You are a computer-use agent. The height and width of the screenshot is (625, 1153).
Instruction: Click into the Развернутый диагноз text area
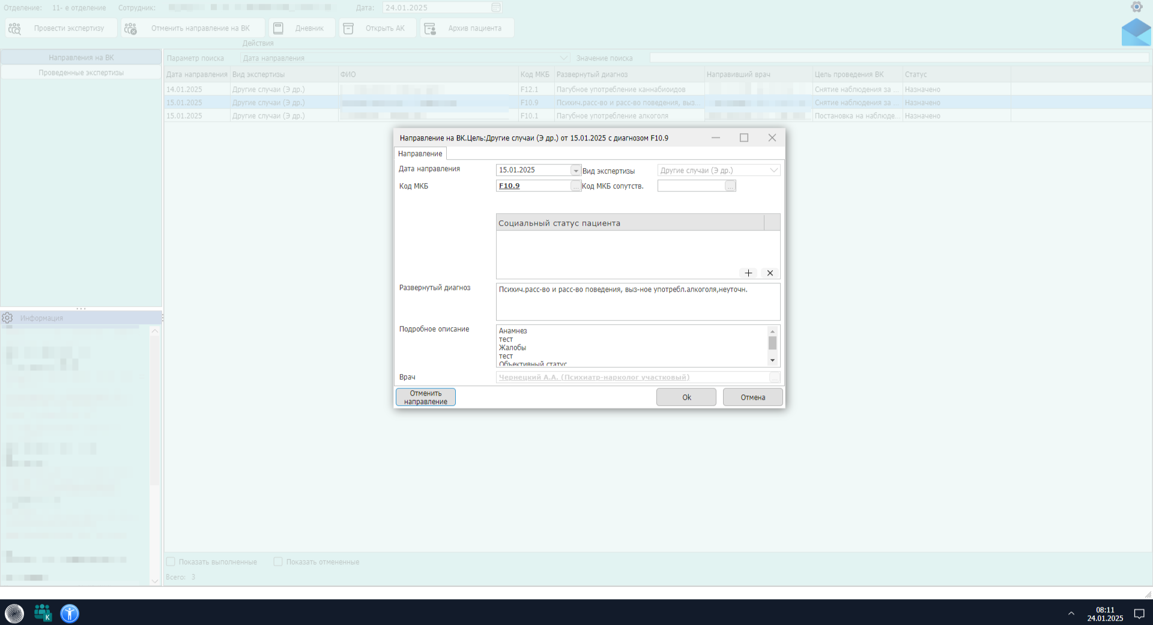[638, 302]
